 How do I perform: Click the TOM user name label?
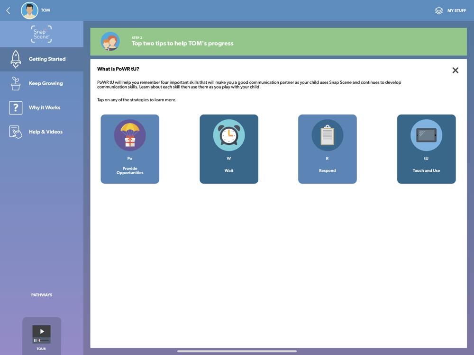click(46, 10)
